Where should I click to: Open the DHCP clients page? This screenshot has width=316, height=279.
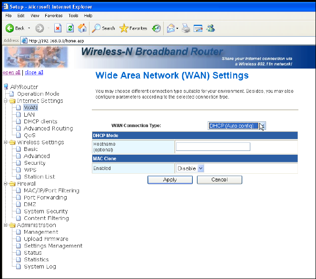tap(40, 121)
